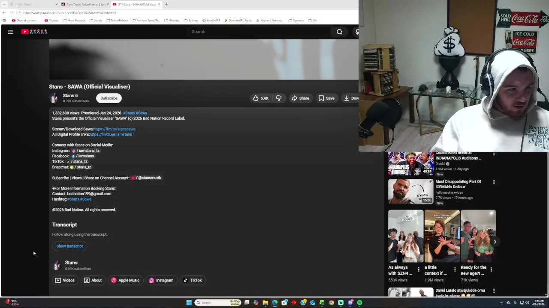Open the Twitch/Related bookmarks folder
The image size is (549, 308).
pyautogui.click(x=117, y=21)
